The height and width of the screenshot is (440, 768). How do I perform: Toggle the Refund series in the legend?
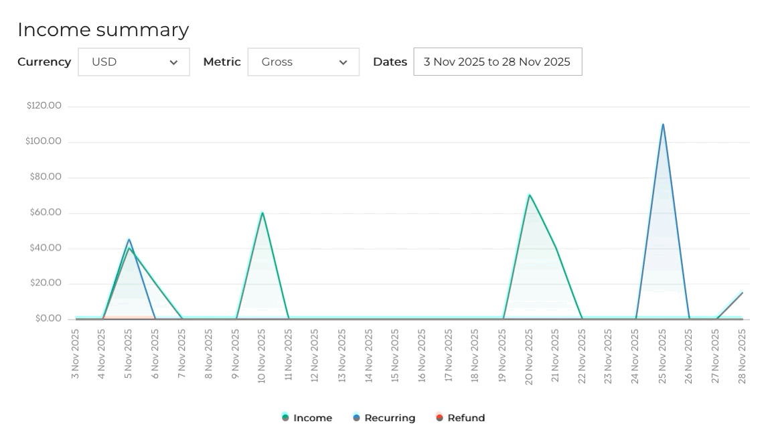[461, 418]
